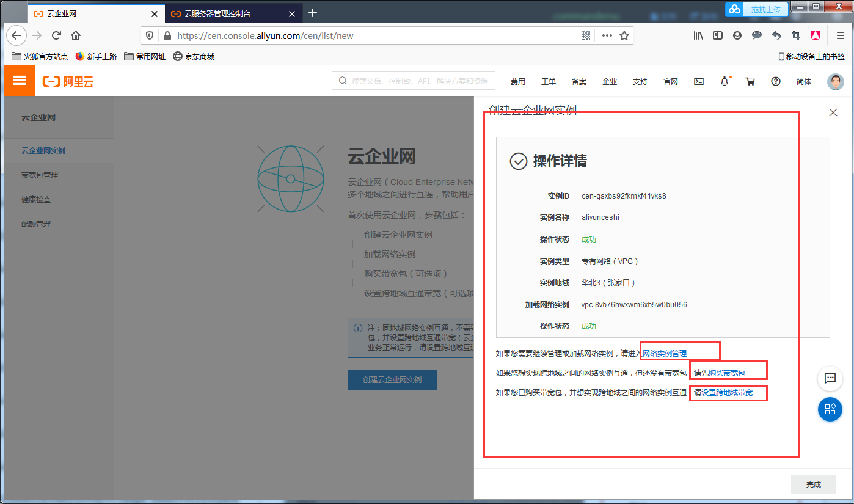Take a screenshot with the crop icon
The image size is (854, 504).
coord(797,35)
